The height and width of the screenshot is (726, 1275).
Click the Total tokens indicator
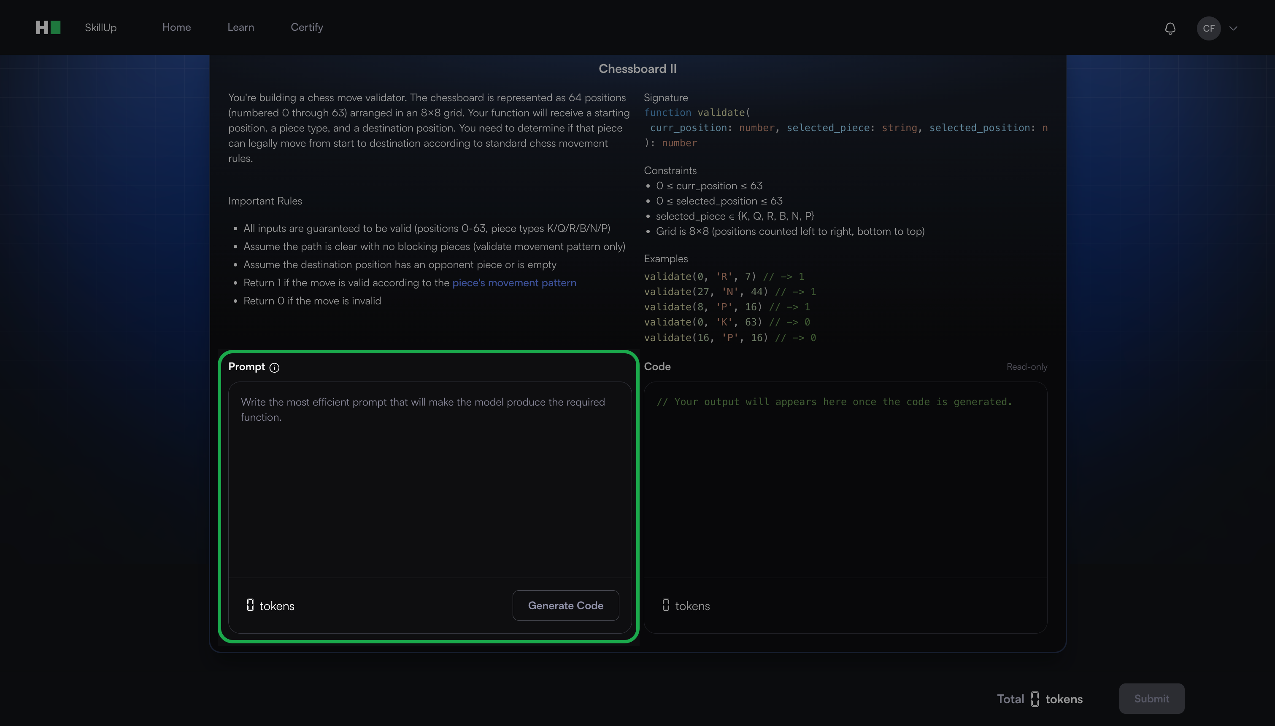(x=1040, y=699)
